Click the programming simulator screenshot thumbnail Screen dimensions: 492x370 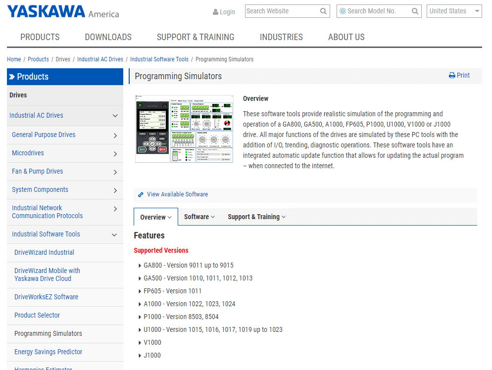[x=184, y=129]
